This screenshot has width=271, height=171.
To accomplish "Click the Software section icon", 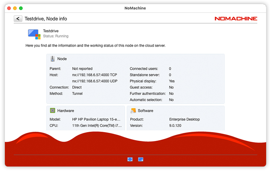I will 133,111.
